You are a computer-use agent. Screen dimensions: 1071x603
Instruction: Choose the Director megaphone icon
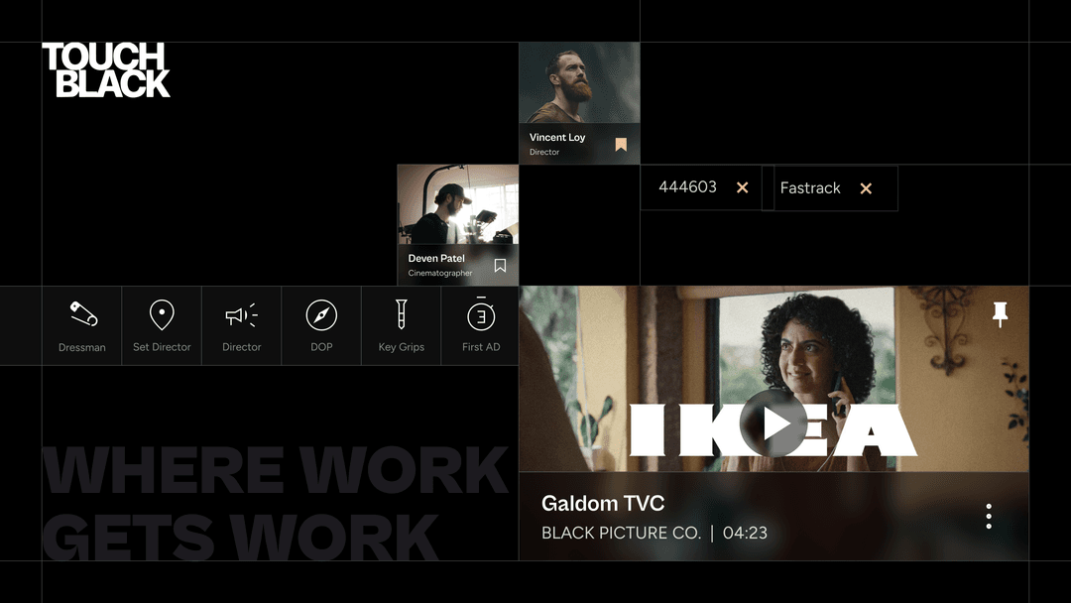(x=241, y=315)
